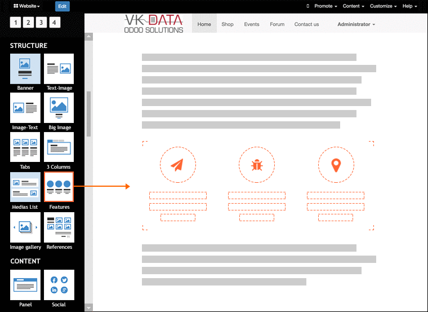Click the step 4 button
Image resolution: width=428 pixels, height=312 pixels.
pos(54,23)
